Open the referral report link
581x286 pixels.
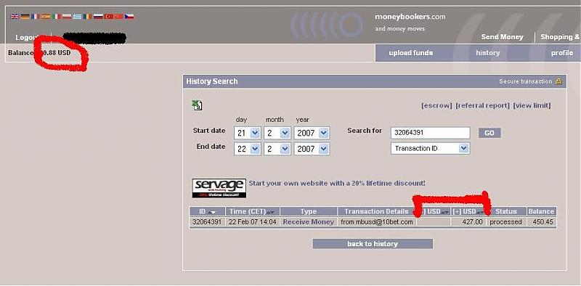tap(482, 105)
